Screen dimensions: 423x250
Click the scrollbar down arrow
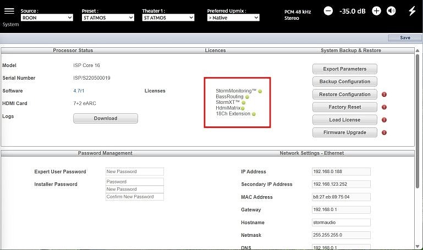tap(417, 246)
